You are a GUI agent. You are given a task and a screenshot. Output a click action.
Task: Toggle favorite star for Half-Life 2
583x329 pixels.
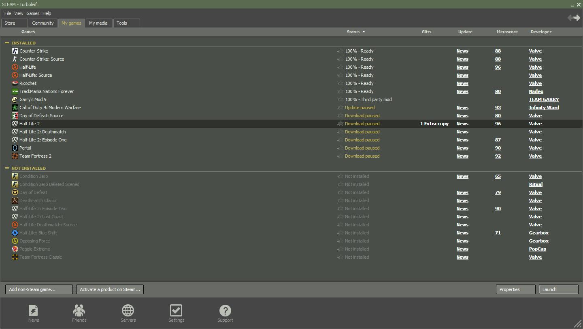(x=340, y=124)
